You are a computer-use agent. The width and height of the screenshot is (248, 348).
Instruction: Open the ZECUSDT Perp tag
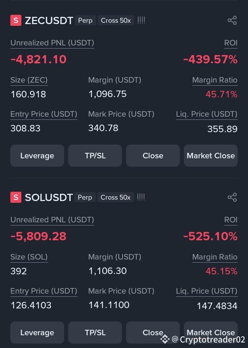click(85, 20)
